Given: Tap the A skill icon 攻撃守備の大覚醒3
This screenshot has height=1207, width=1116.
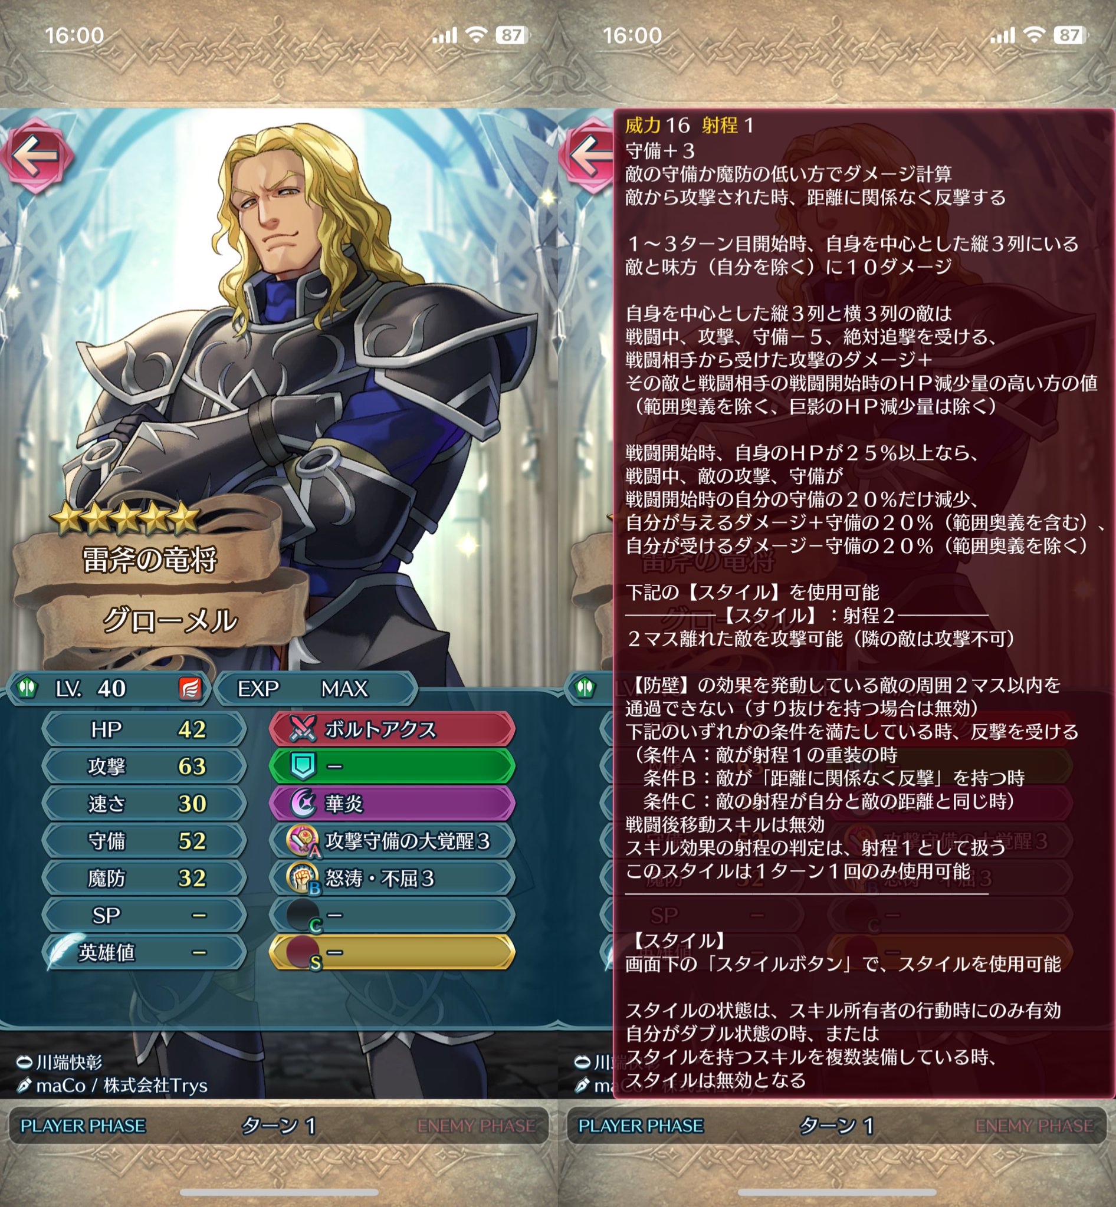Looking at the screenshot, I should 303,841.
